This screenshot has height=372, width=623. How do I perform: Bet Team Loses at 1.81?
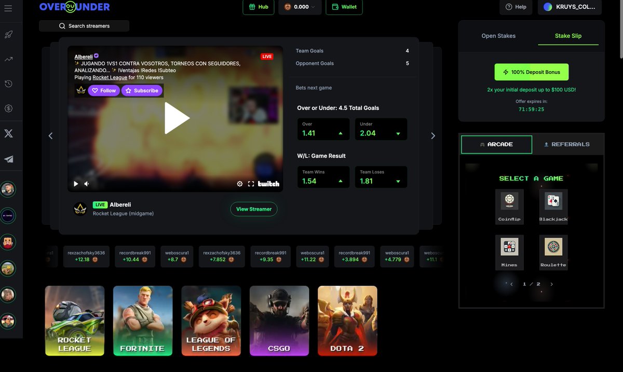click(x=381, y=177)
